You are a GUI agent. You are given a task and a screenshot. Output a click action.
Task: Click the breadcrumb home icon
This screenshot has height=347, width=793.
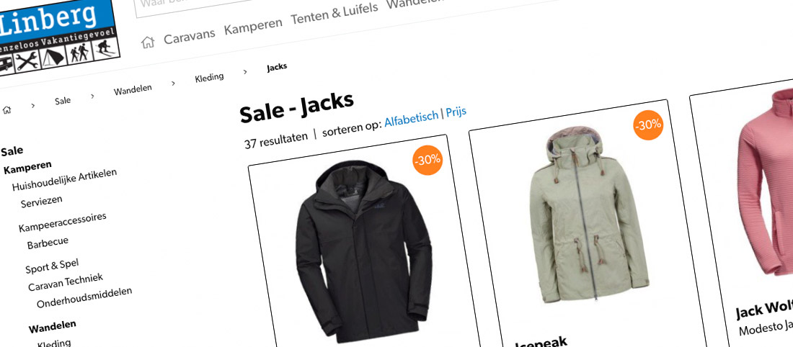pos(7,109)
